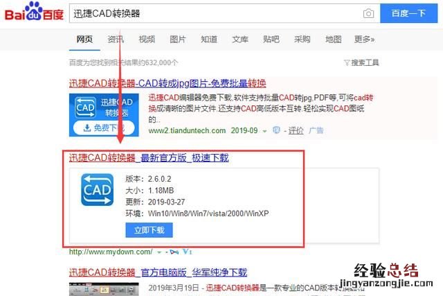Open ad result 迅捷CAD转换器-CAD转成jpg图片-免费批量转换
443x296 pixels.
168,83
